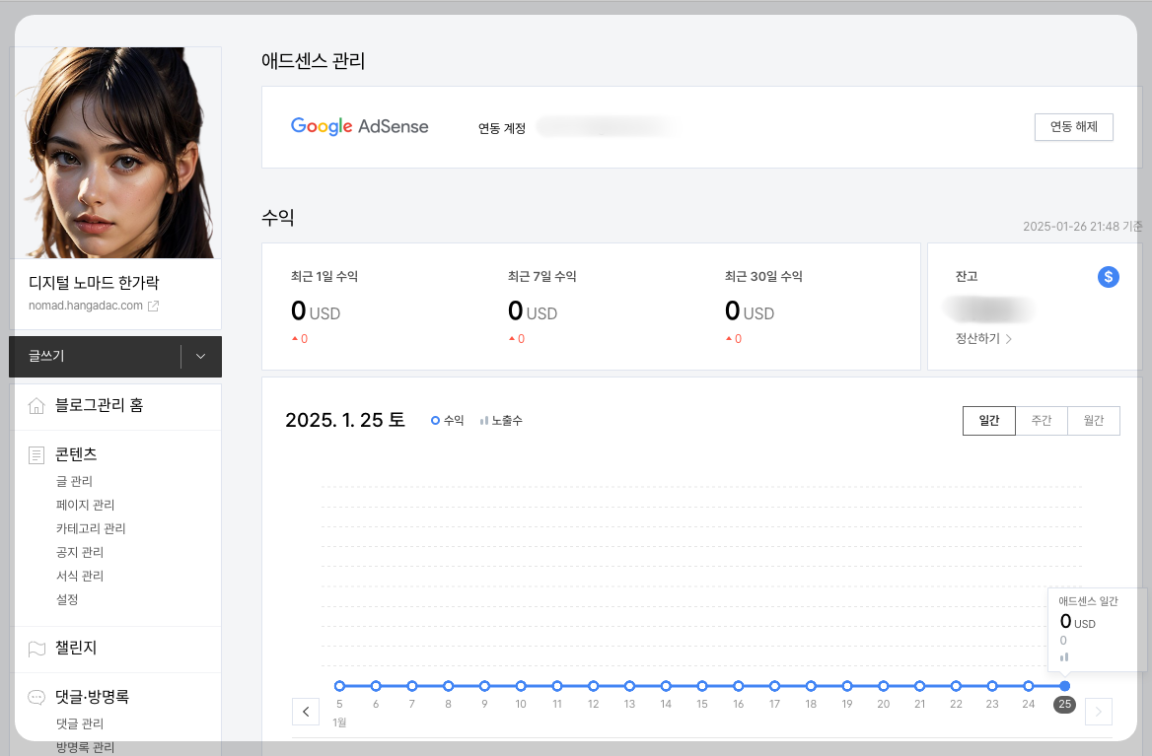This screenshot has width=1152, height=756.
Task: Click the 콘텐츠 document icon in sidebar
Action: (x=37, y=454)
